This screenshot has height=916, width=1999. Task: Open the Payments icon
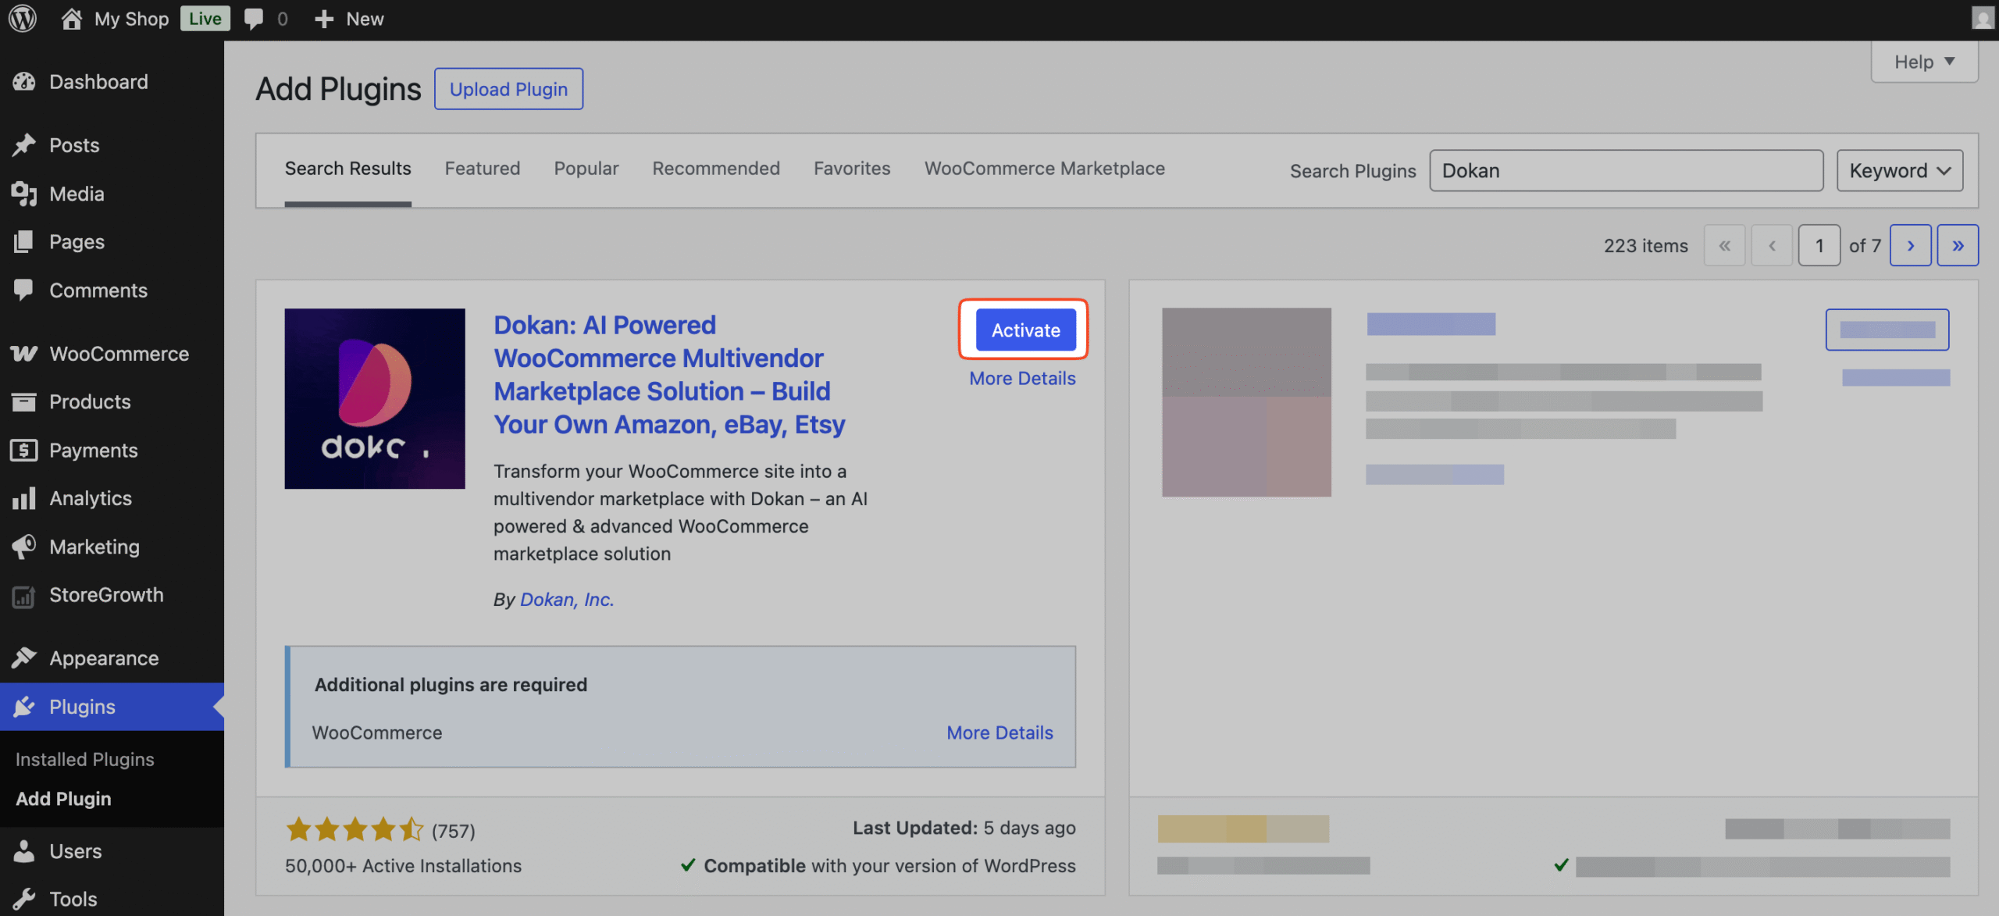[x=24, y=450]
